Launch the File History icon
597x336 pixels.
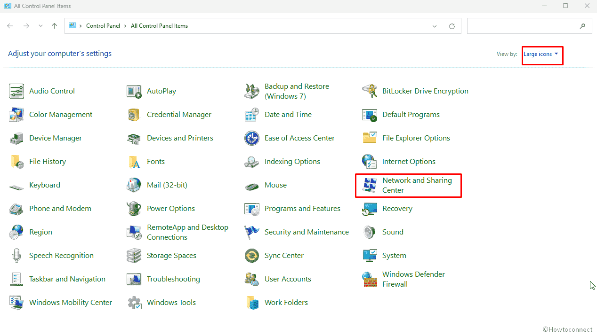[x=16, y=162]
